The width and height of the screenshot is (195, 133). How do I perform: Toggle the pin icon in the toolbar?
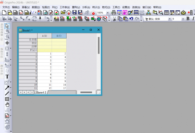[40, 19]
